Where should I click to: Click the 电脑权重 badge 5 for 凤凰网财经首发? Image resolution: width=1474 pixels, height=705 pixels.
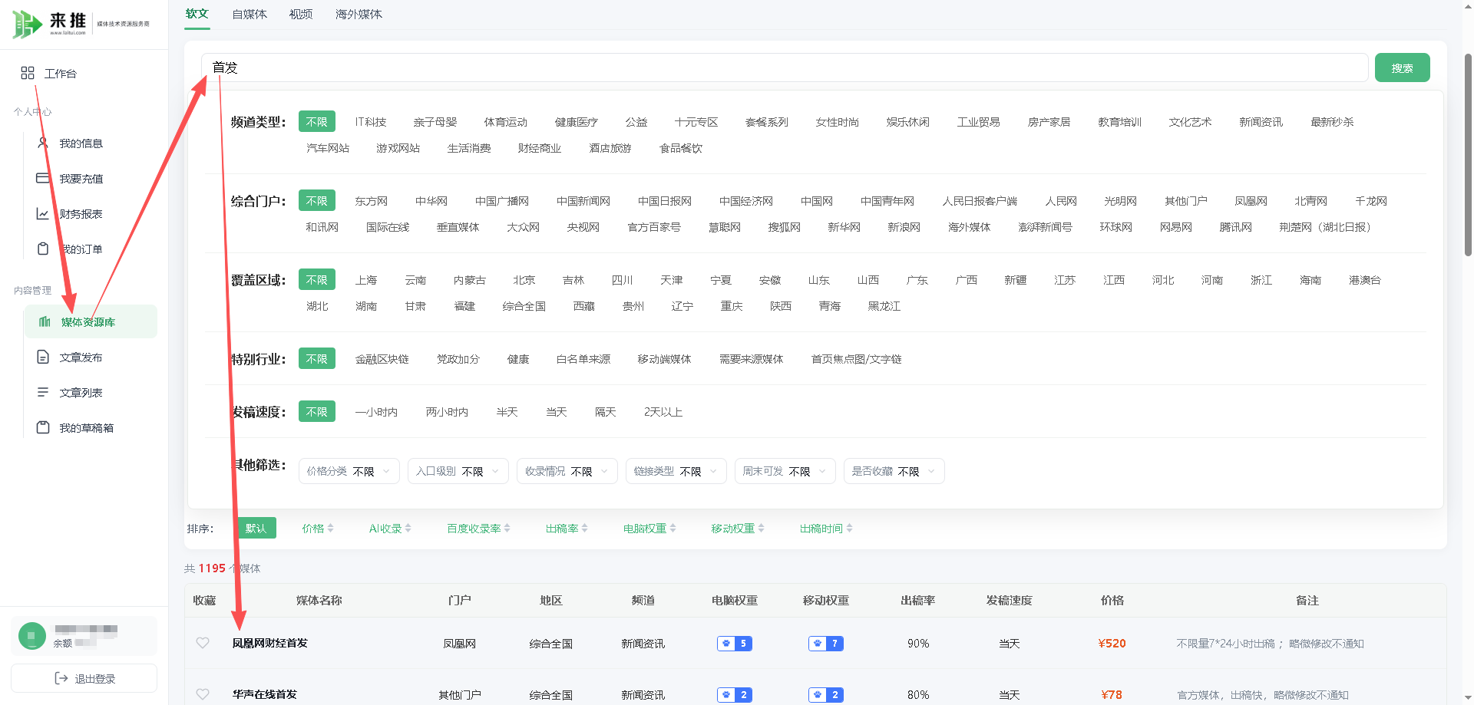735,644
